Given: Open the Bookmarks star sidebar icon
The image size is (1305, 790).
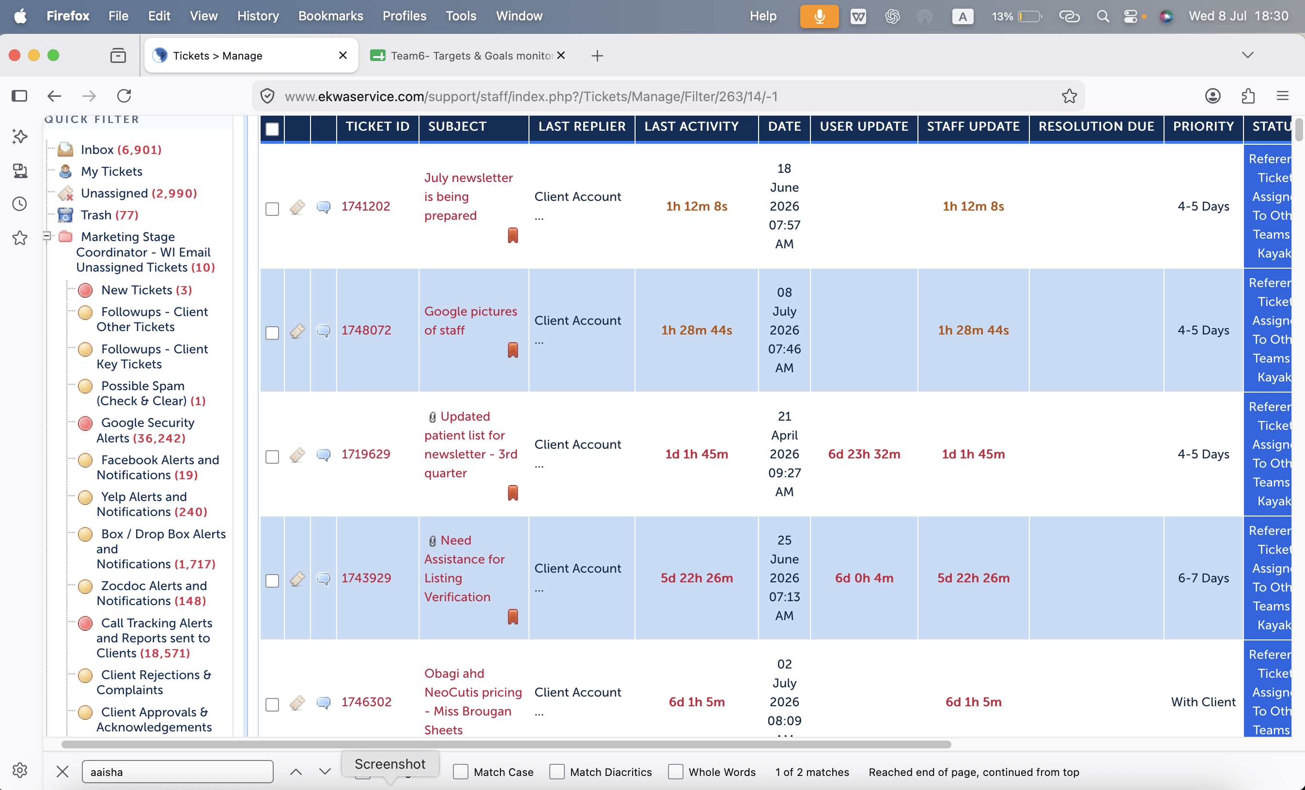Looking at the screenshot, I should (x=19, y=238).
